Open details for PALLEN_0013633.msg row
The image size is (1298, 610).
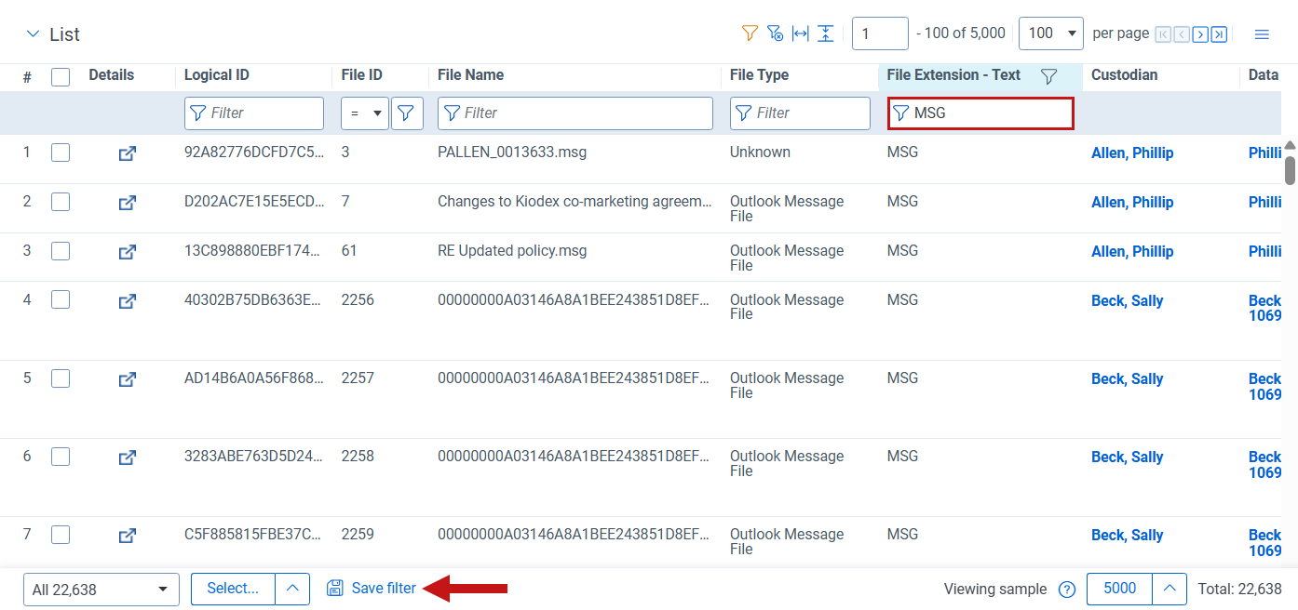click(128, 153)
